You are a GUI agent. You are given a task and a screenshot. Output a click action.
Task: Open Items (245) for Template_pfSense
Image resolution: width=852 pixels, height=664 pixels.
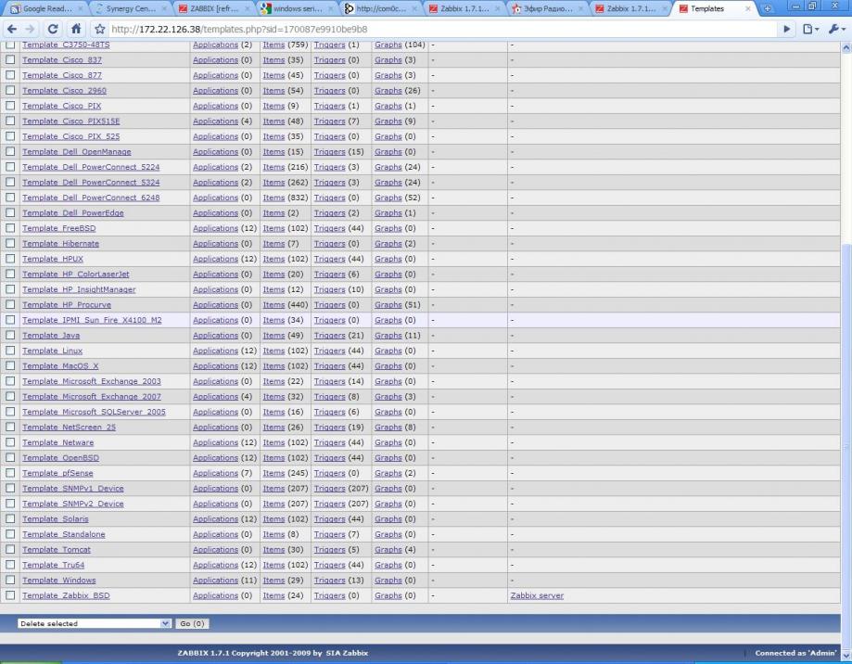coord(273,473)
